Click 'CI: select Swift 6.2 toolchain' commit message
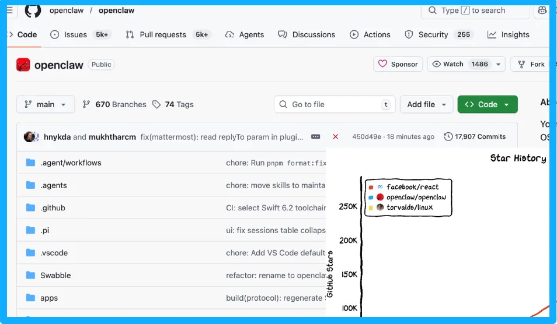This screenshot has height=324, width=557. (276, 207)
